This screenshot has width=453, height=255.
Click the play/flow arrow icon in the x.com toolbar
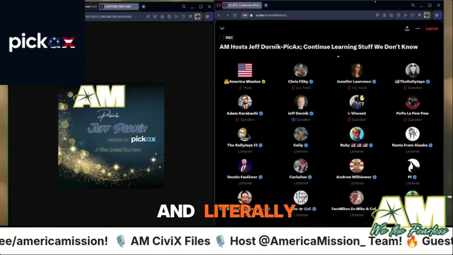406,15
